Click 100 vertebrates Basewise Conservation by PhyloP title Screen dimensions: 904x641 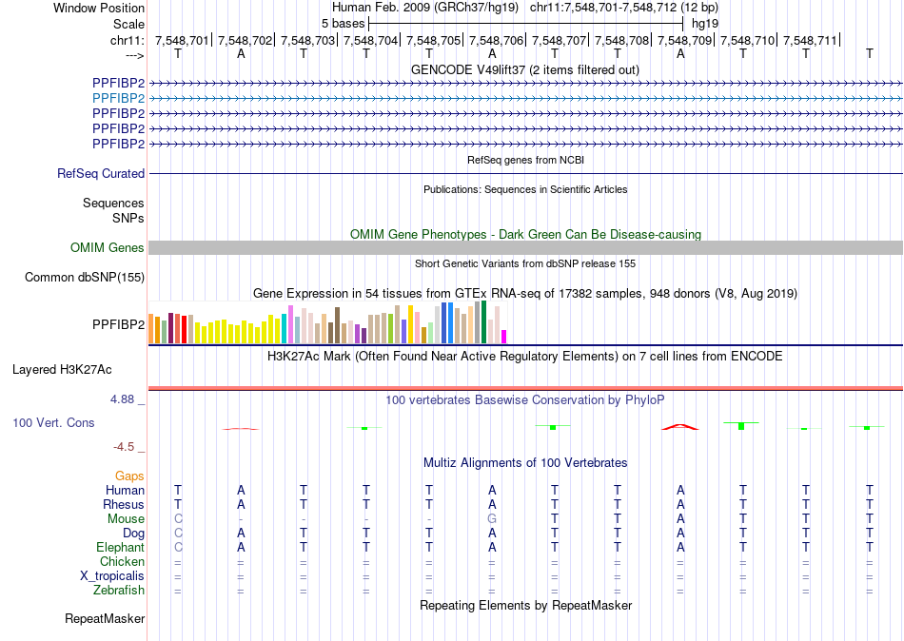click(524, 399)
